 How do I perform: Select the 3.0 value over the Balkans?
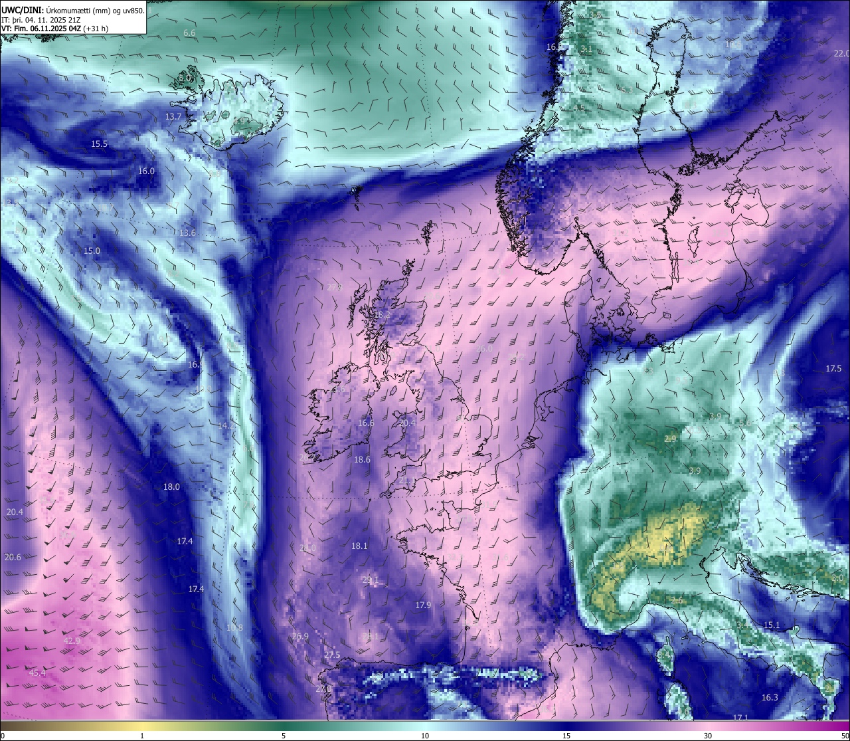click(x=837, y=578)
